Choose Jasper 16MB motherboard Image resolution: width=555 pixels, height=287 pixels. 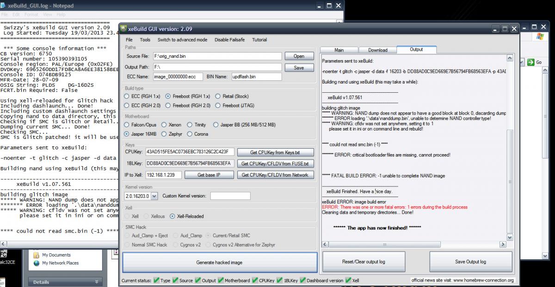[x=127, y=134]
